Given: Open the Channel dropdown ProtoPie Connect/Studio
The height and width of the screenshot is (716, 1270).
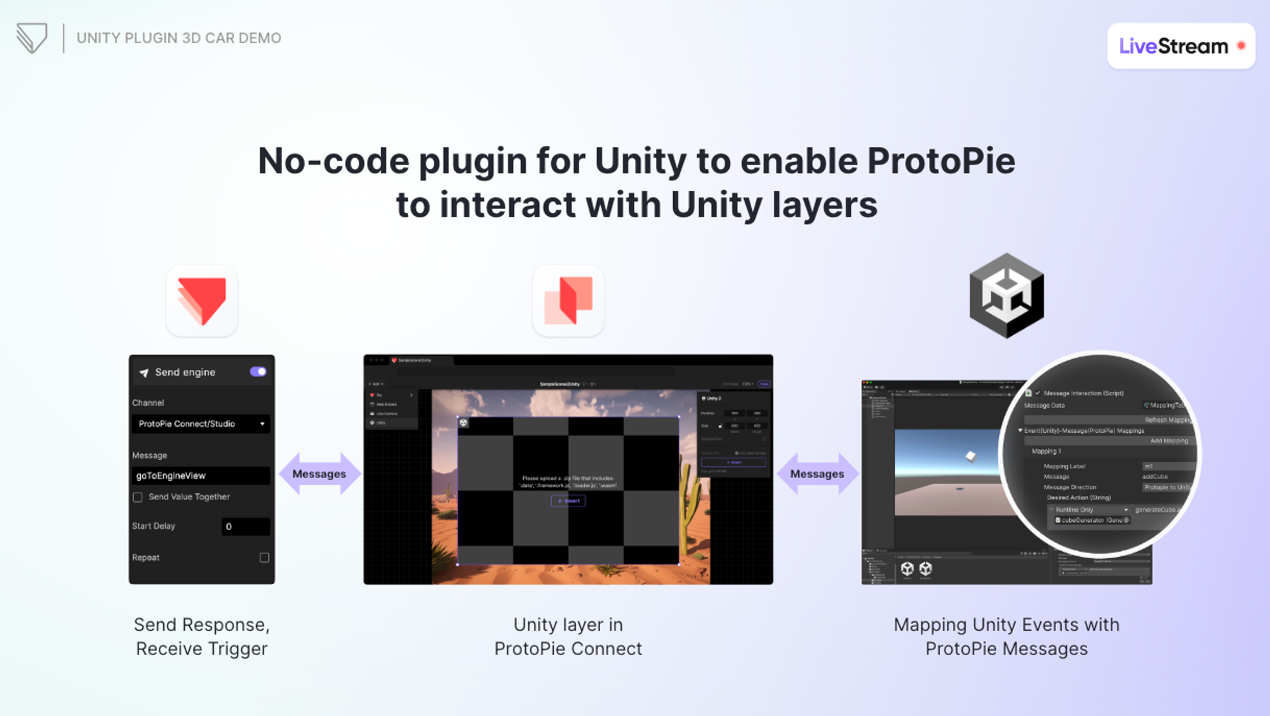Looking at the screenshot, I should pyautogui.click(x=201, y=423).
